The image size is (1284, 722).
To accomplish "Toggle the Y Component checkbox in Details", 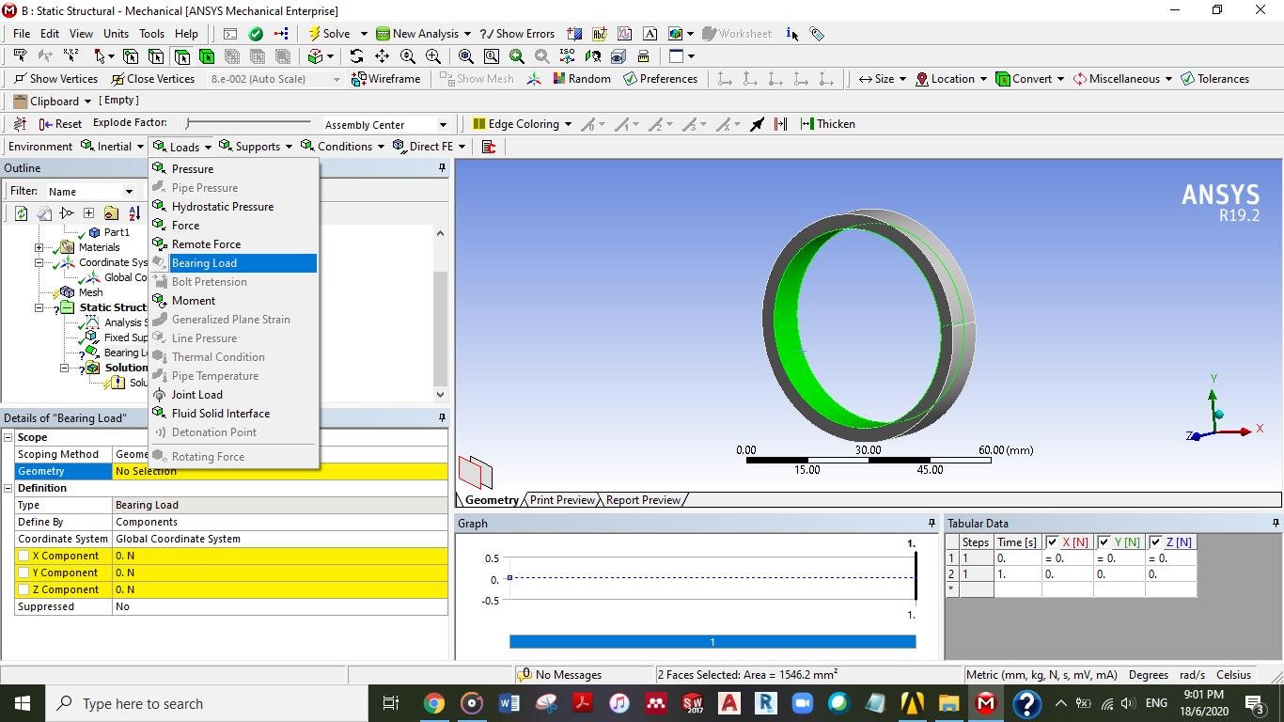I will 23,573.
